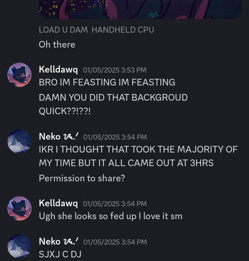Open the shared artwork image at top
Screen dimensions: 249x261
click(x=140, y=10)
